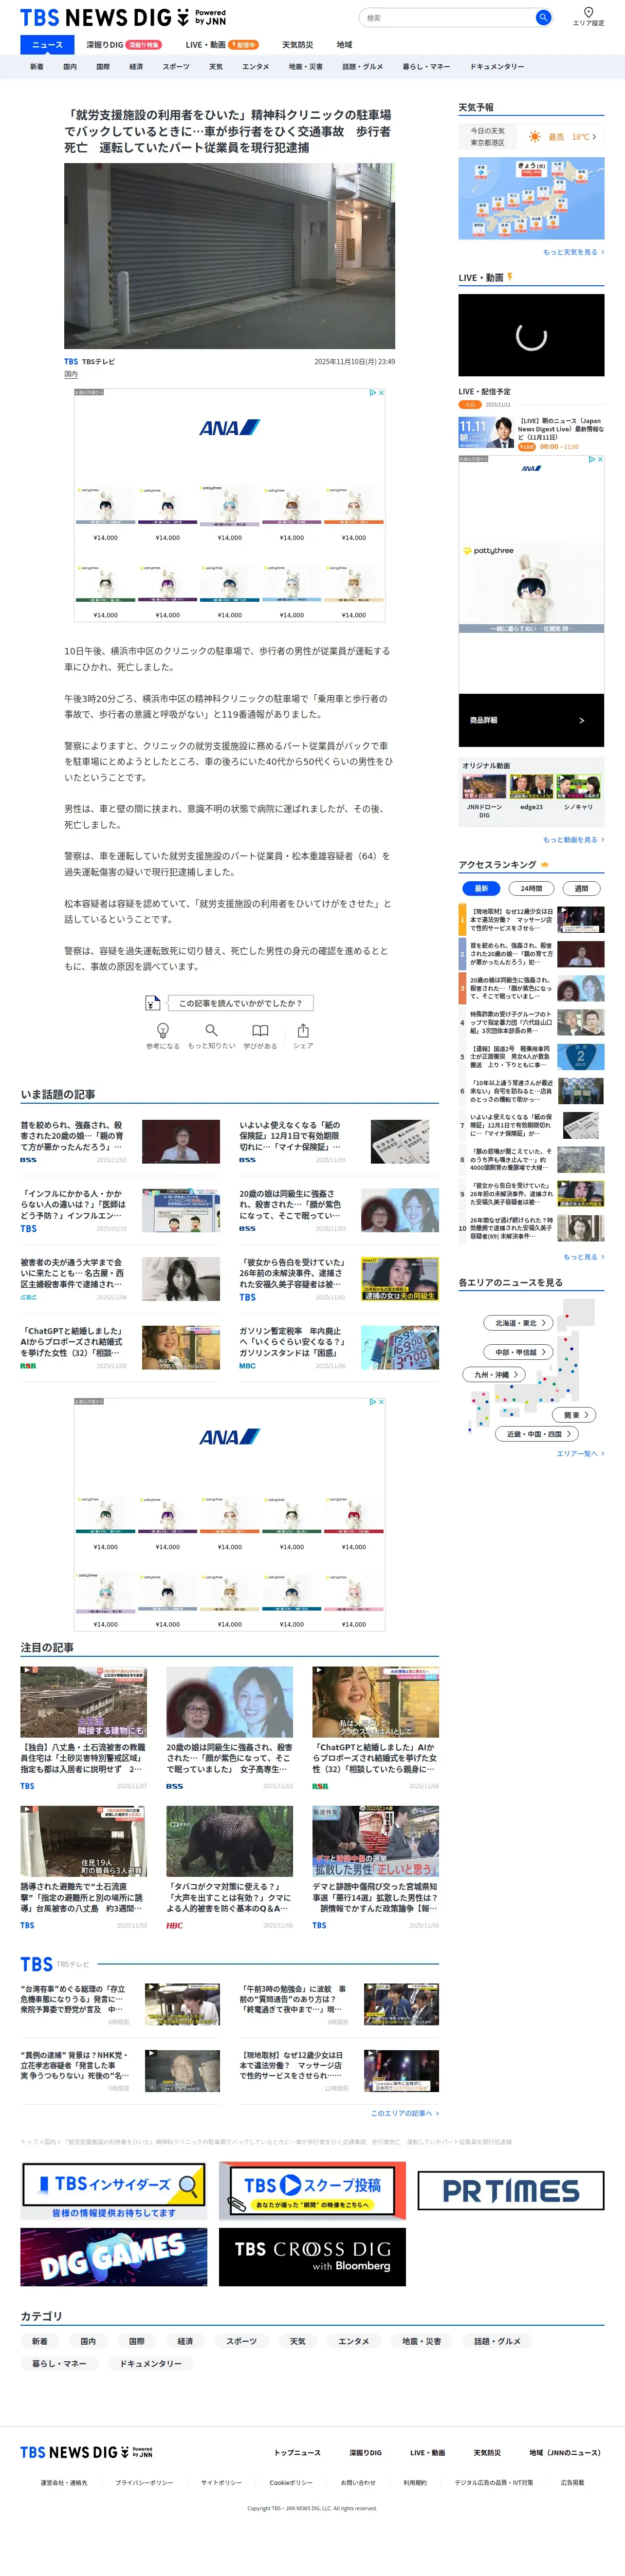Select the 最新 ranking filter
The width and height of the screenshot is (625, 2576).
[481, 888]
